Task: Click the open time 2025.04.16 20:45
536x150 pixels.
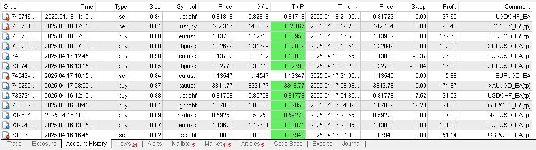Action: click(69, 105)
